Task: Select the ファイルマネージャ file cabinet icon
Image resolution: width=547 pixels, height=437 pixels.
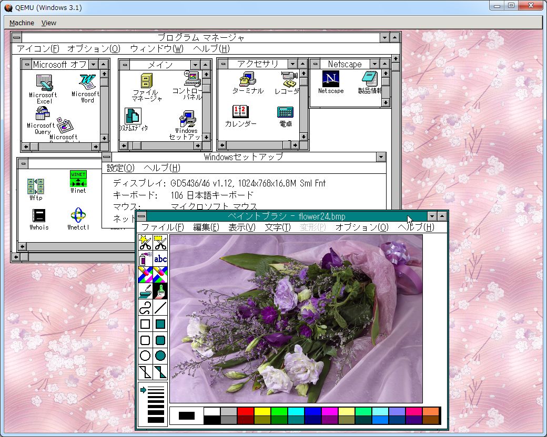Action: [x=147, y=87]
